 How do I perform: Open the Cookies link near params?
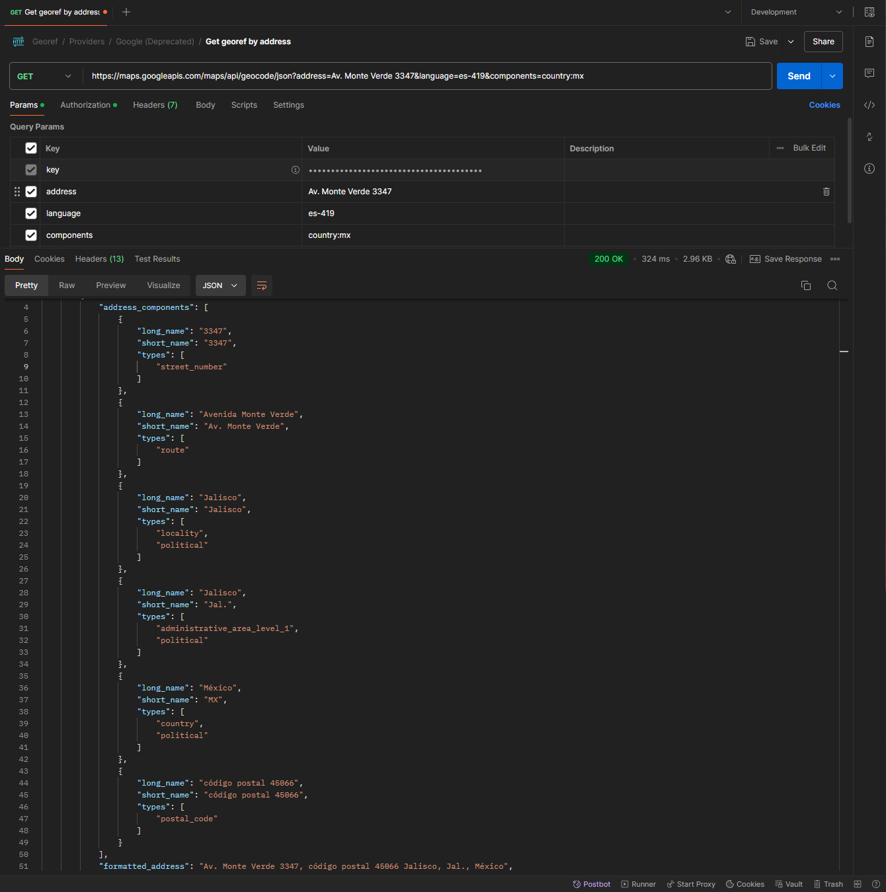coord(824,105)
